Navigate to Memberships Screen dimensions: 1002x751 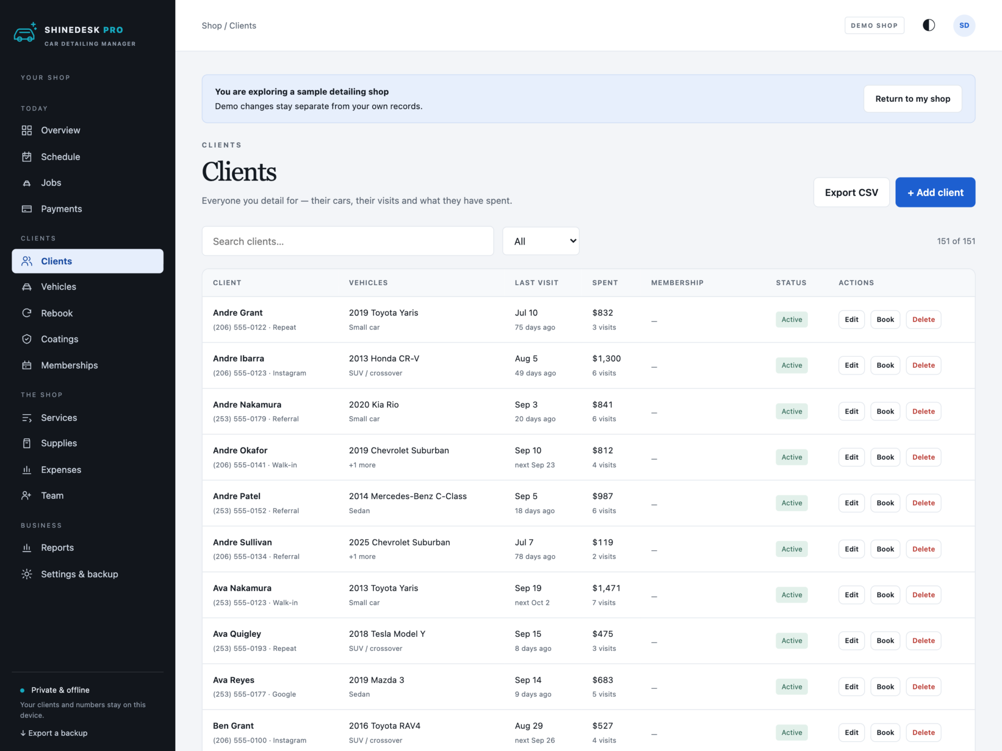pos(88,365)
